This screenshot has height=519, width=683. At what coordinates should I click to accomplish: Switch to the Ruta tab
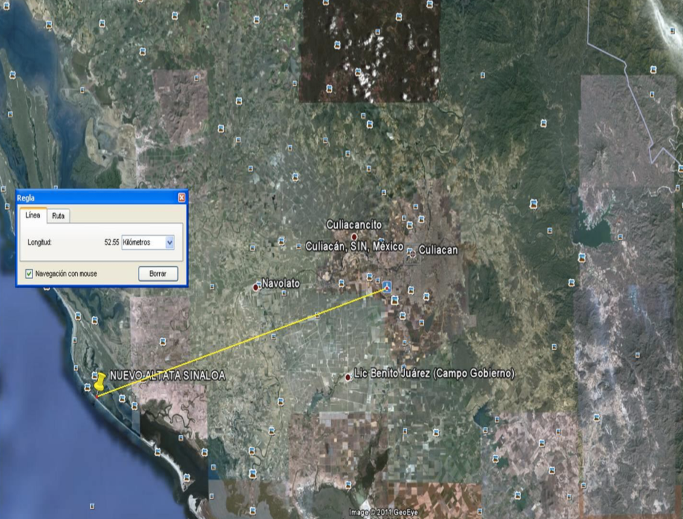point(58,216)
